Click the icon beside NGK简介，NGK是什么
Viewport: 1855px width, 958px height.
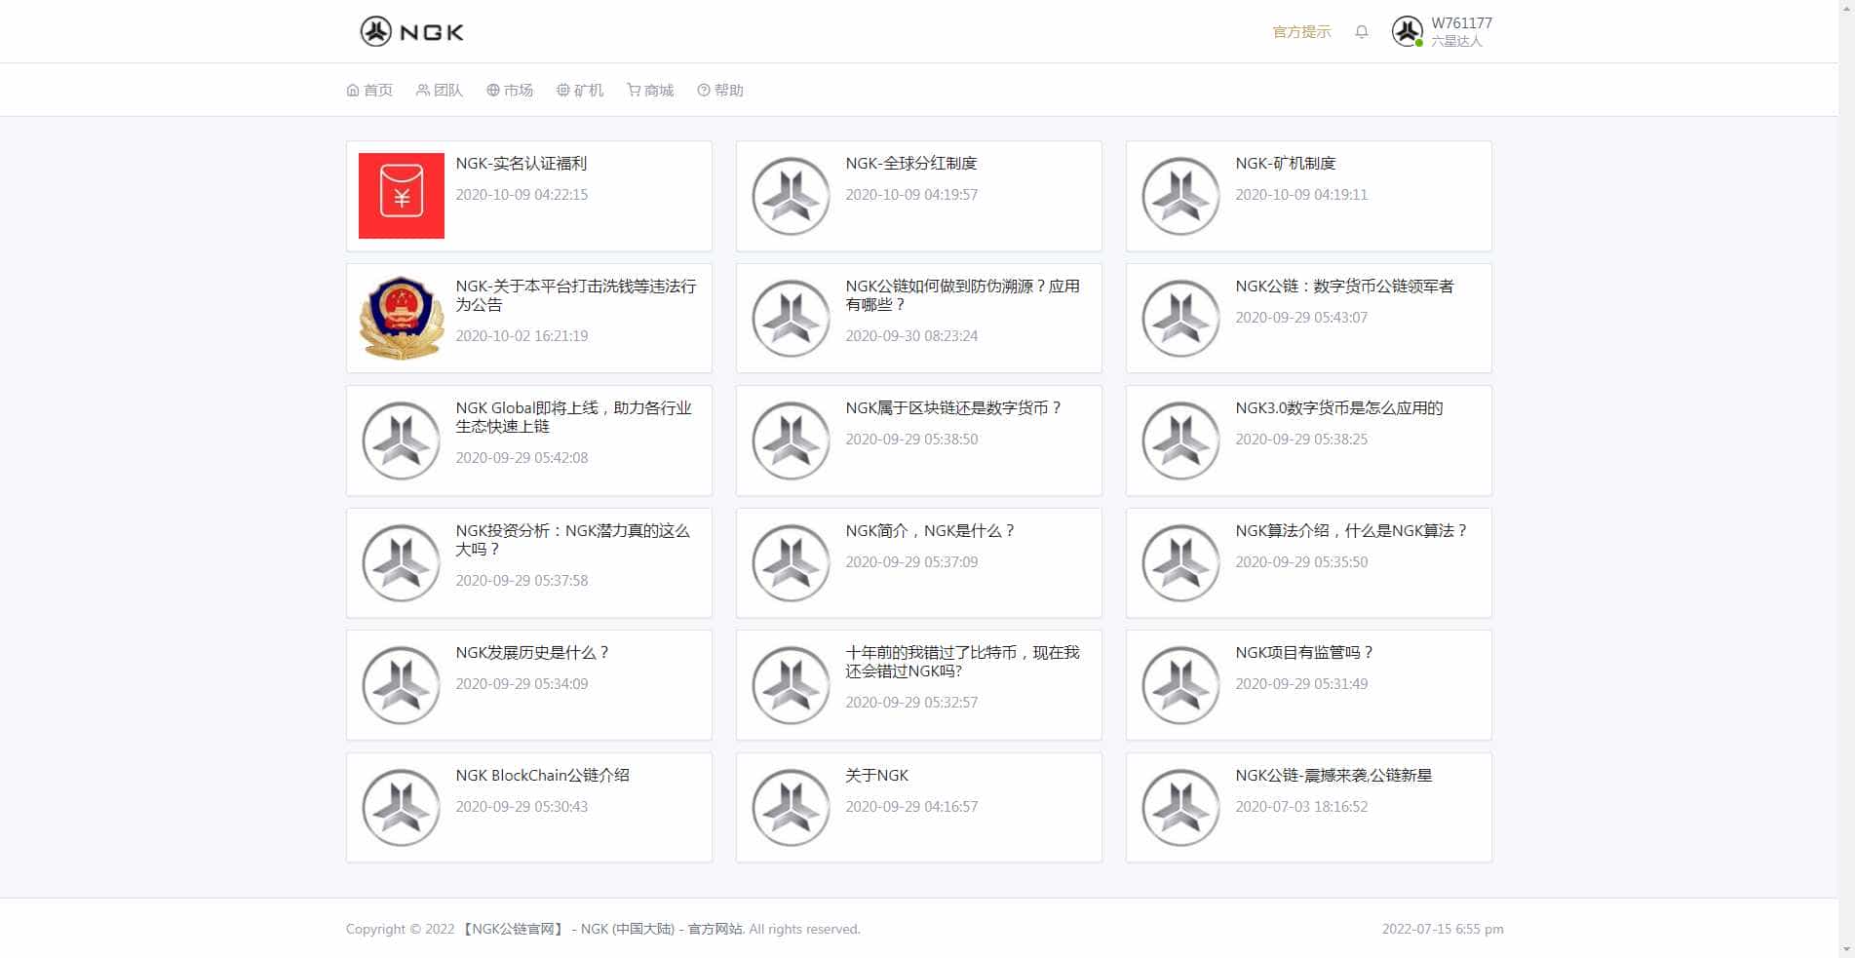tap(791, 562)
